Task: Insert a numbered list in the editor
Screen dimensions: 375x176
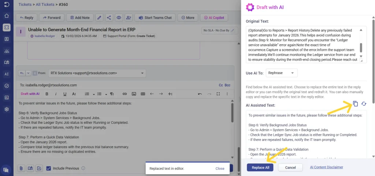Action: [87, 94]
